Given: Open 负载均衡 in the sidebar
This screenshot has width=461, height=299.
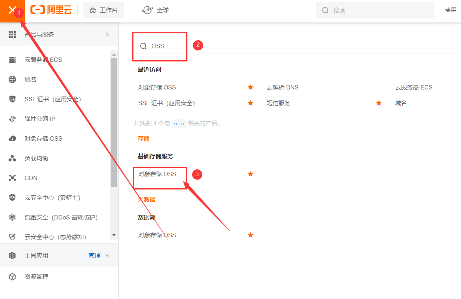Looking at the screenshot, I should click(x=36, y=158).
